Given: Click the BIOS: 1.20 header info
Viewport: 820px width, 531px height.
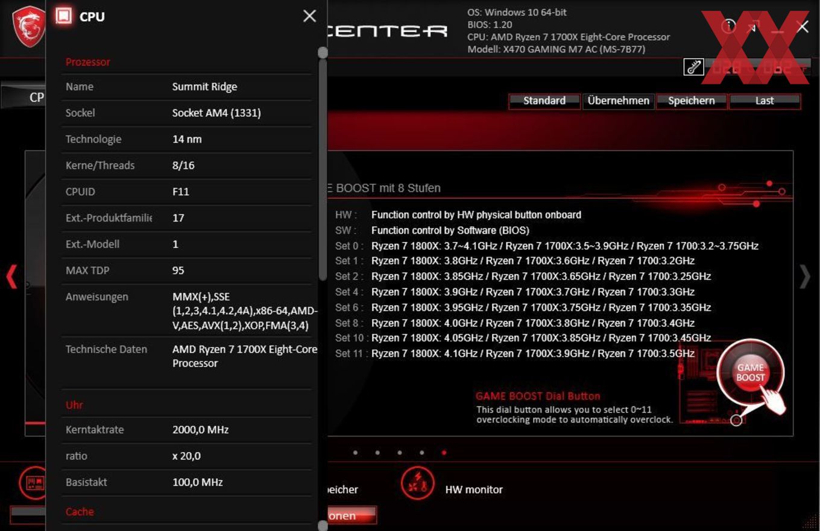Looking at the screenshot, I should [x=490, y=25].
